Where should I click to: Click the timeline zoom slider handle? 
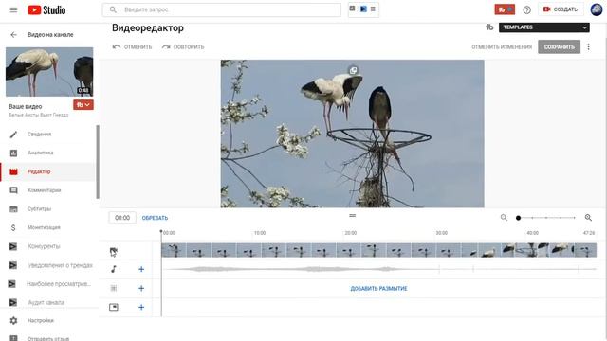point(518,218)
